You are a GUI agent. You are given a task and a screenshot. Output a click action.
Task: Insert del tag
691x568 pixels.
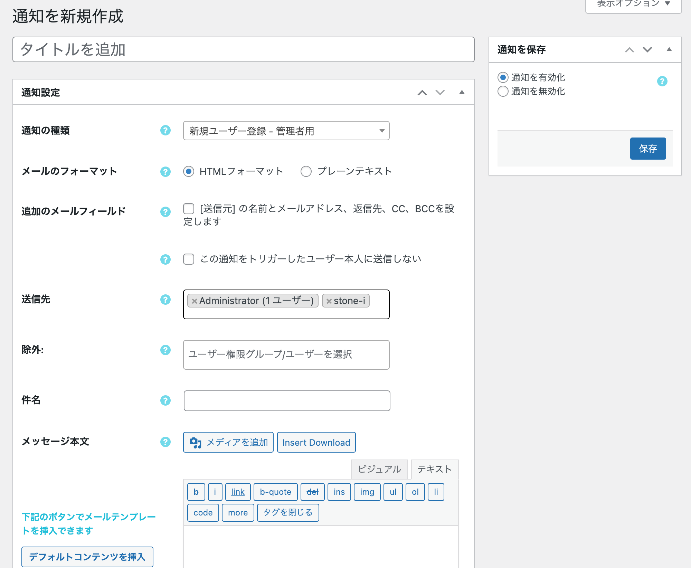click(x=312, y=492)
